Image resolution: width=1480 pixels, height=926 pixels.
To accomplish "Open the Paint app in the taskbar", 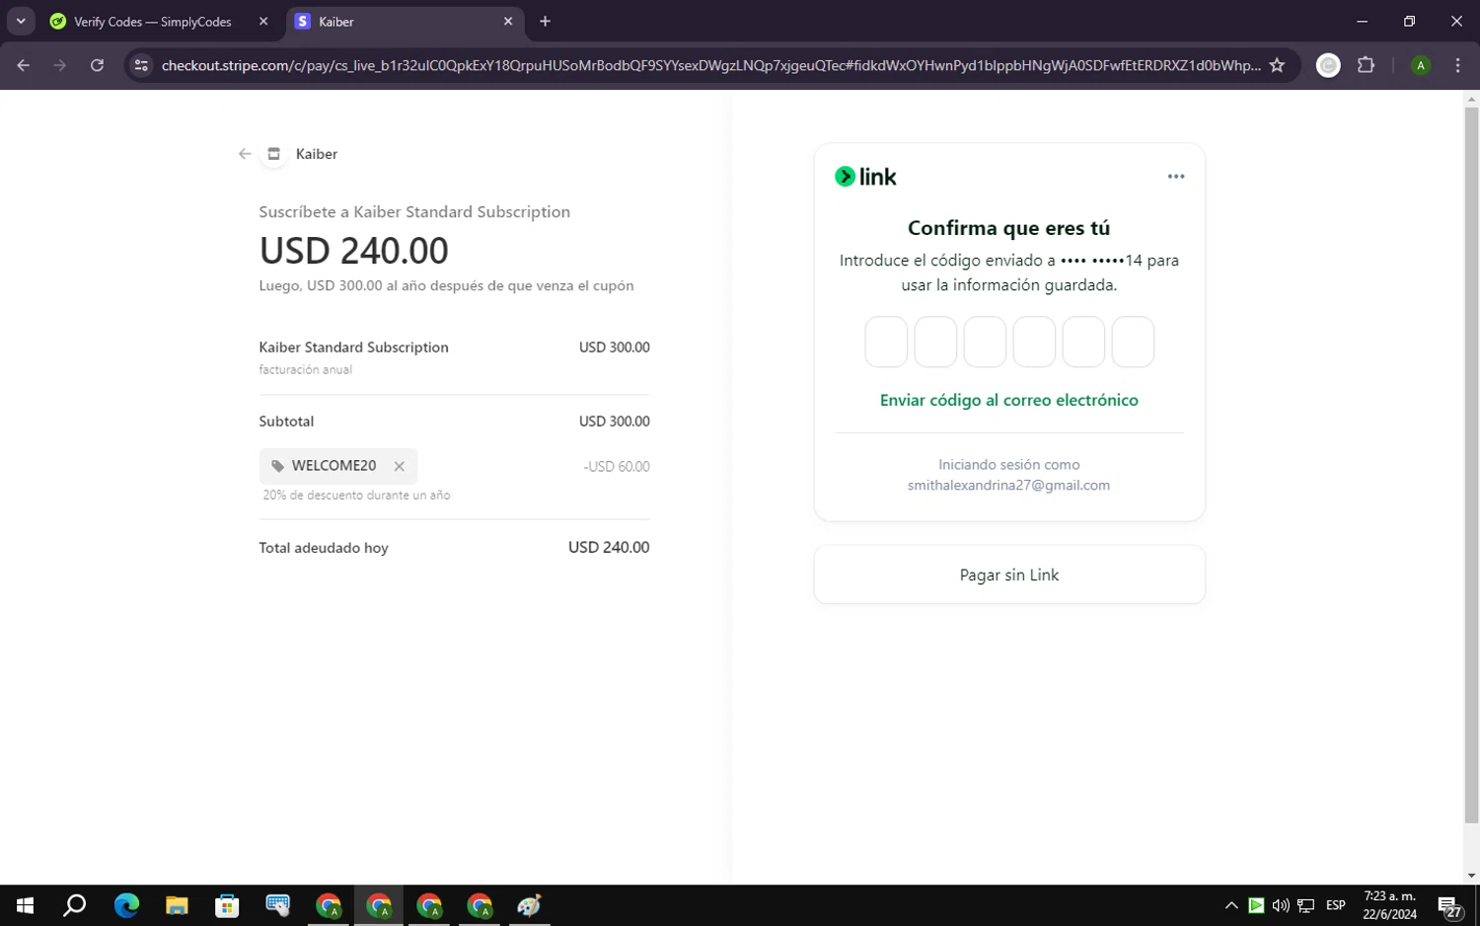I will (530, 905).
